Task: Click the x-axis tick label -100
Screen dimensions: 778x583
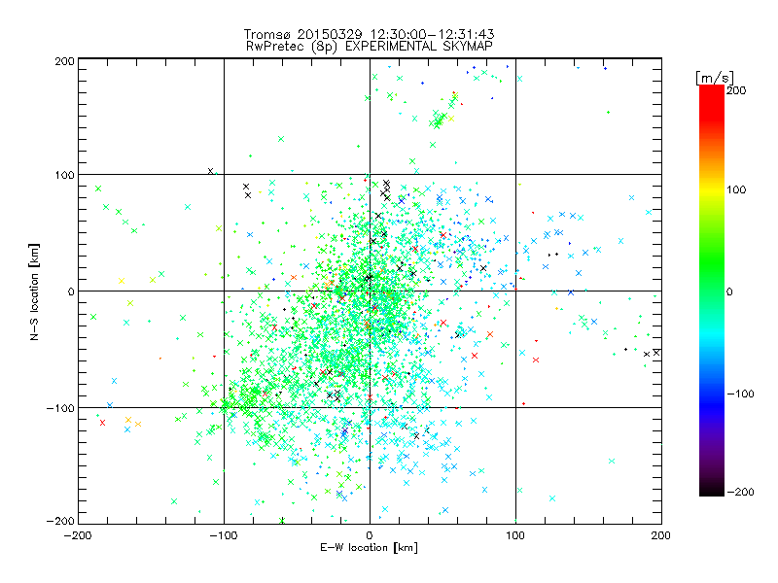Action: click(224, 535)
